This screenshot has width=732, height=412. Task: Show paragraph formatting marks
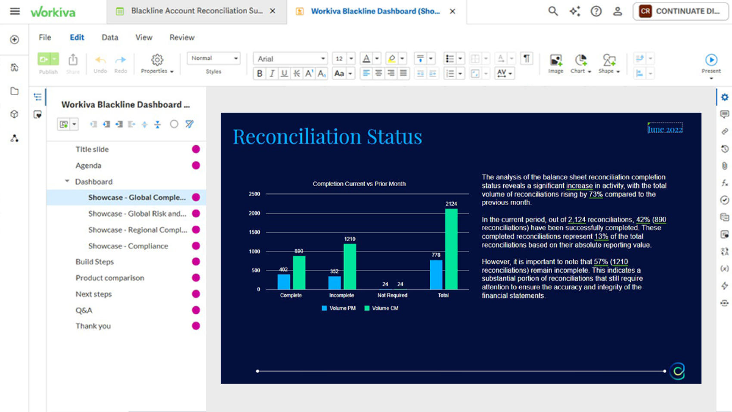pyautogui.click(x=526, y=58)
